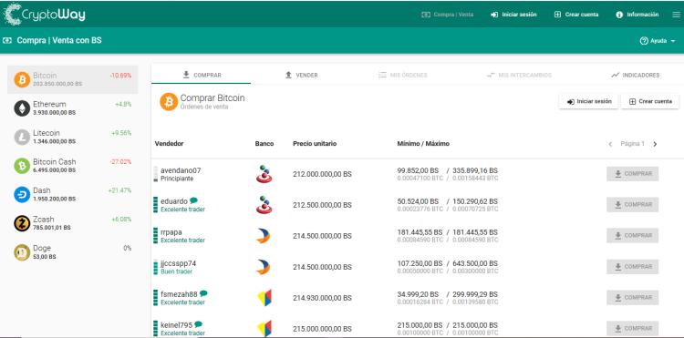684x338 pixels.
Task: Click the CryptoWay logo
Action: click(x=44, y=15)
